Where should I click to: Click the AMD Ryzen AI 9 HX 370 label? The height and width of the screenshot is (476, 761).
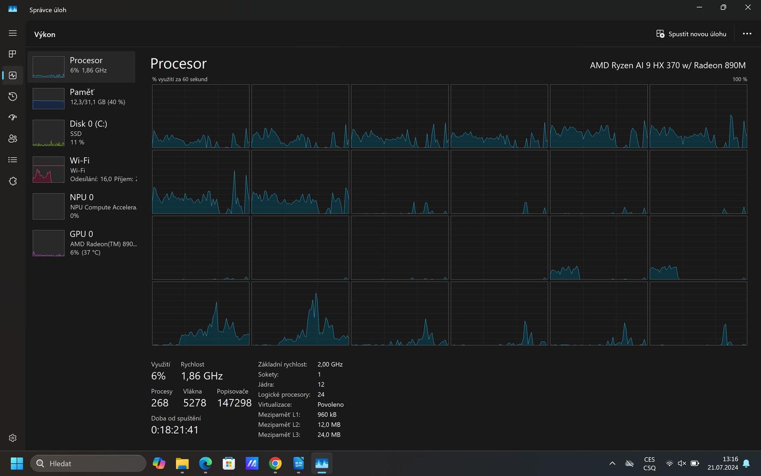point(668,65)
